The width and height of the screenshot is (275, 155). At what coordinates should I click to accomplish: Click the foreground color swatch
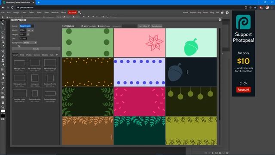3,111
